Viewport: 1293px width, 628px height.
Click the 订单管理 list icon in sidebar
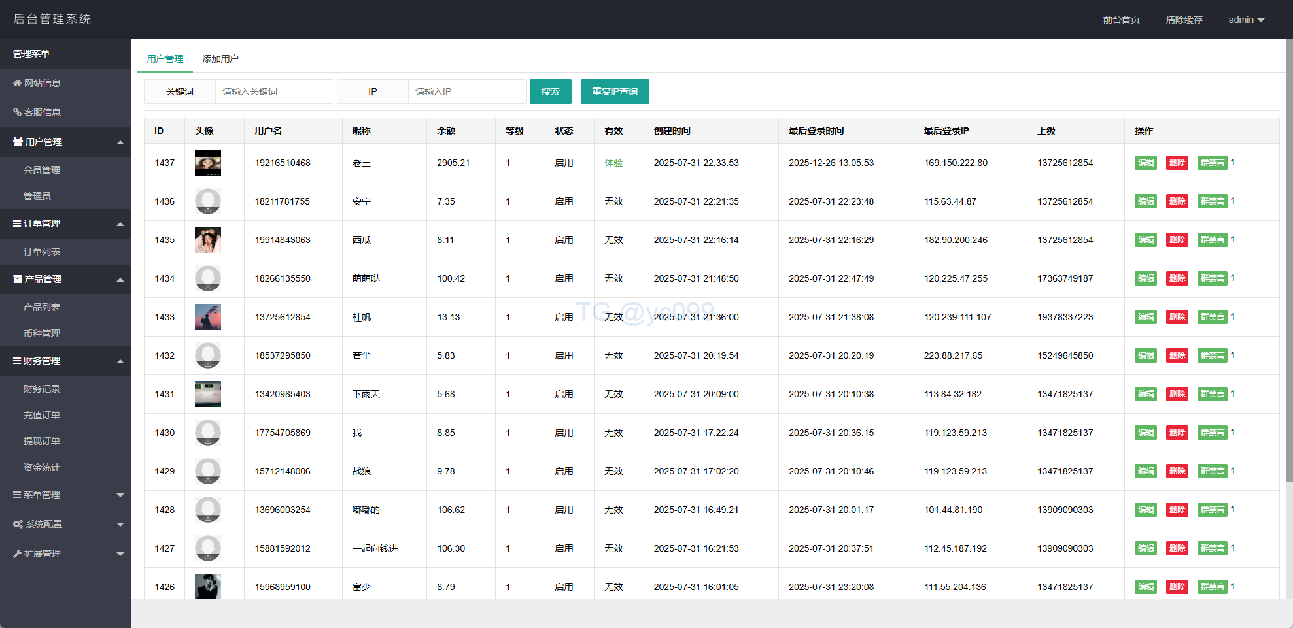pos(17,223)
